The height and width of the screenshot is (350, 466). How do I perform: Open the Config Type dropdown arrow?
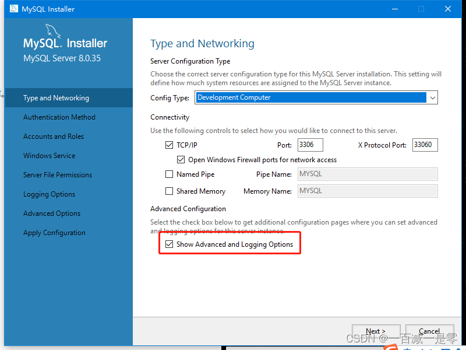pos(432,97)
